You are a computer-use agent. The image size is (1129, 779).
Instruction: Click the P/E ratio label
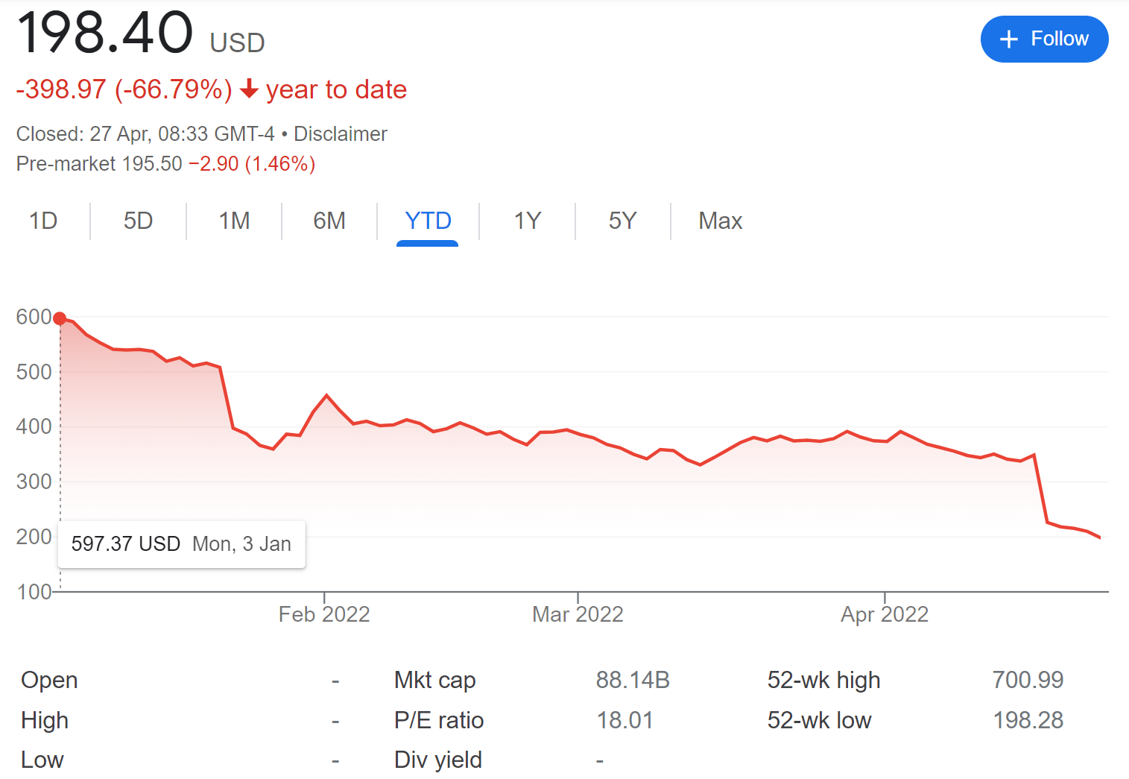point(439,720)
